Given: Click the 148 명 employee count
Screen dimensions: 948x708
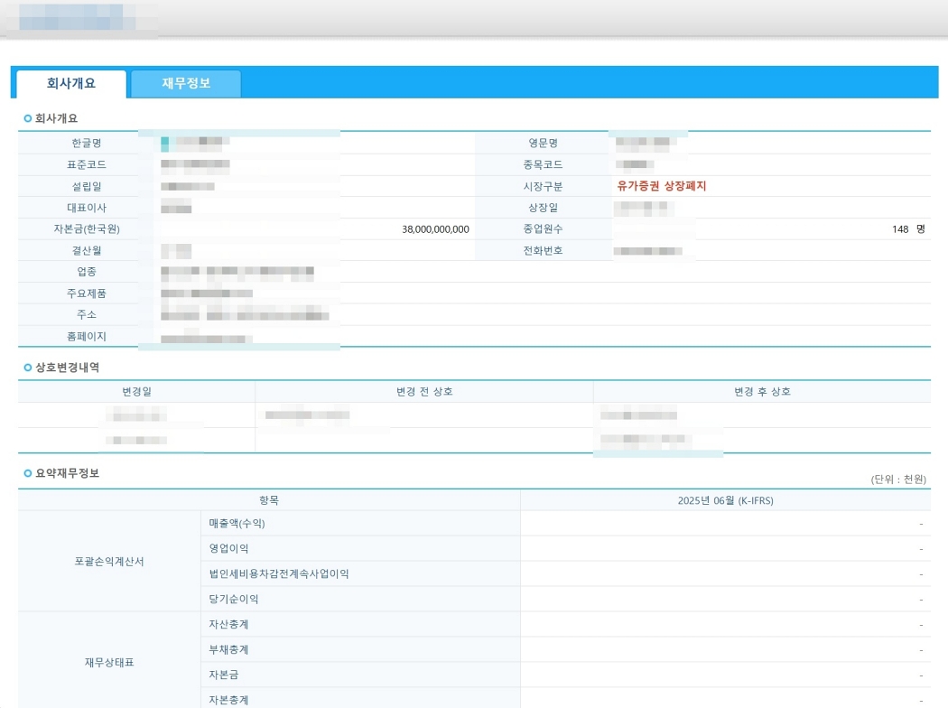Looking at the screenshot, I should click(908, 229).
